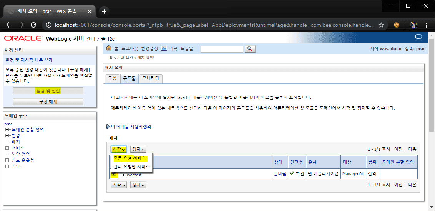Open the bottom 시작 dropdown button

119,185
